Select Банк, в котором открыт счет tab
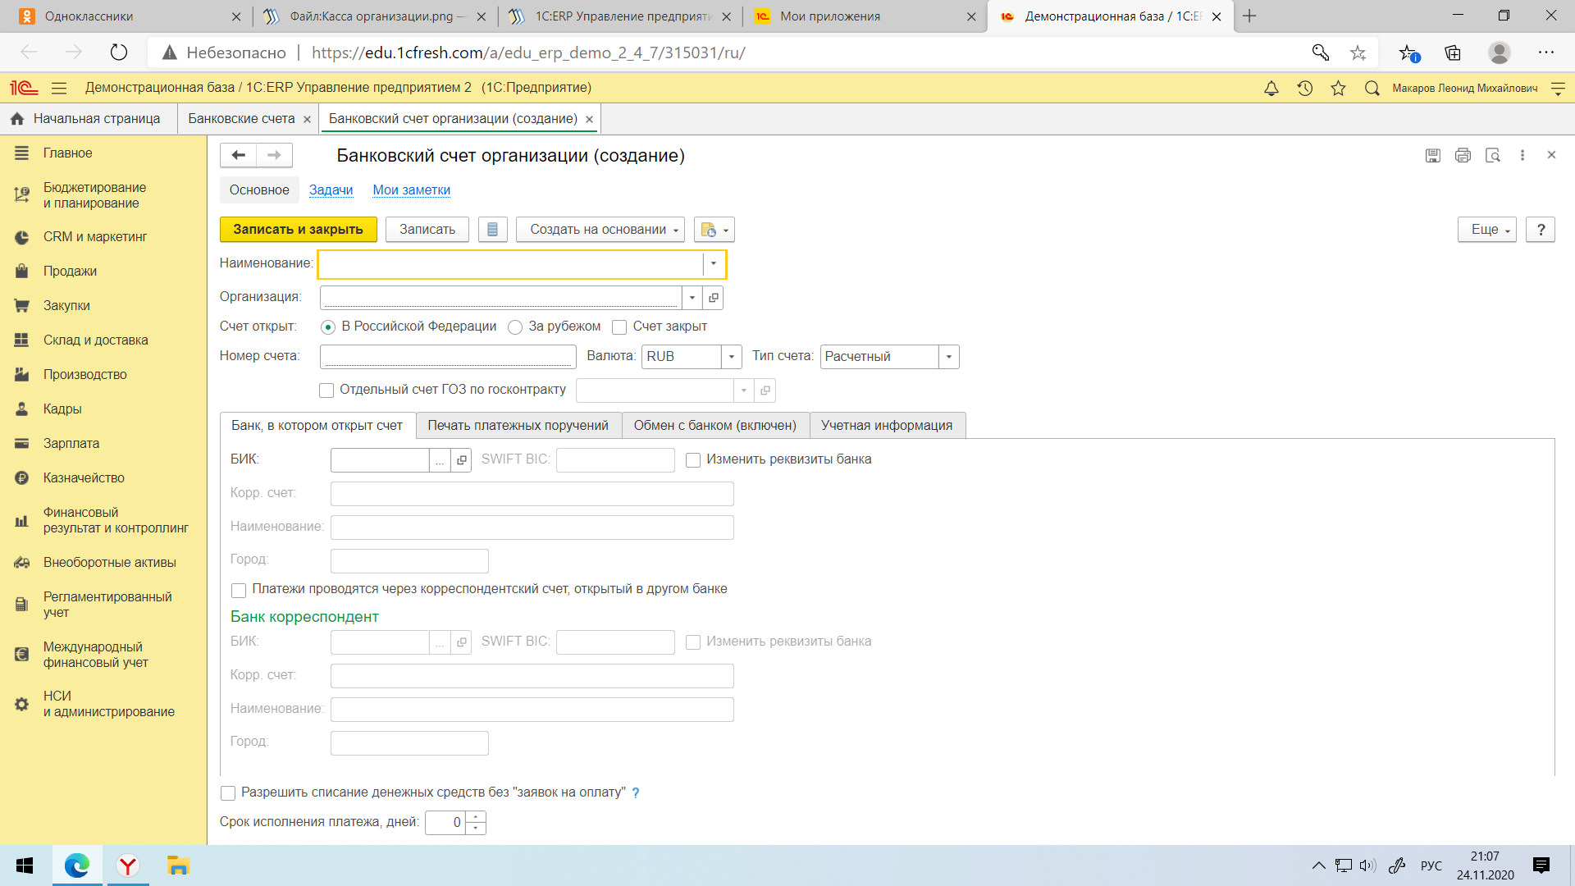The width and height of the screenshot is (1575, 886). pos(317,425)
